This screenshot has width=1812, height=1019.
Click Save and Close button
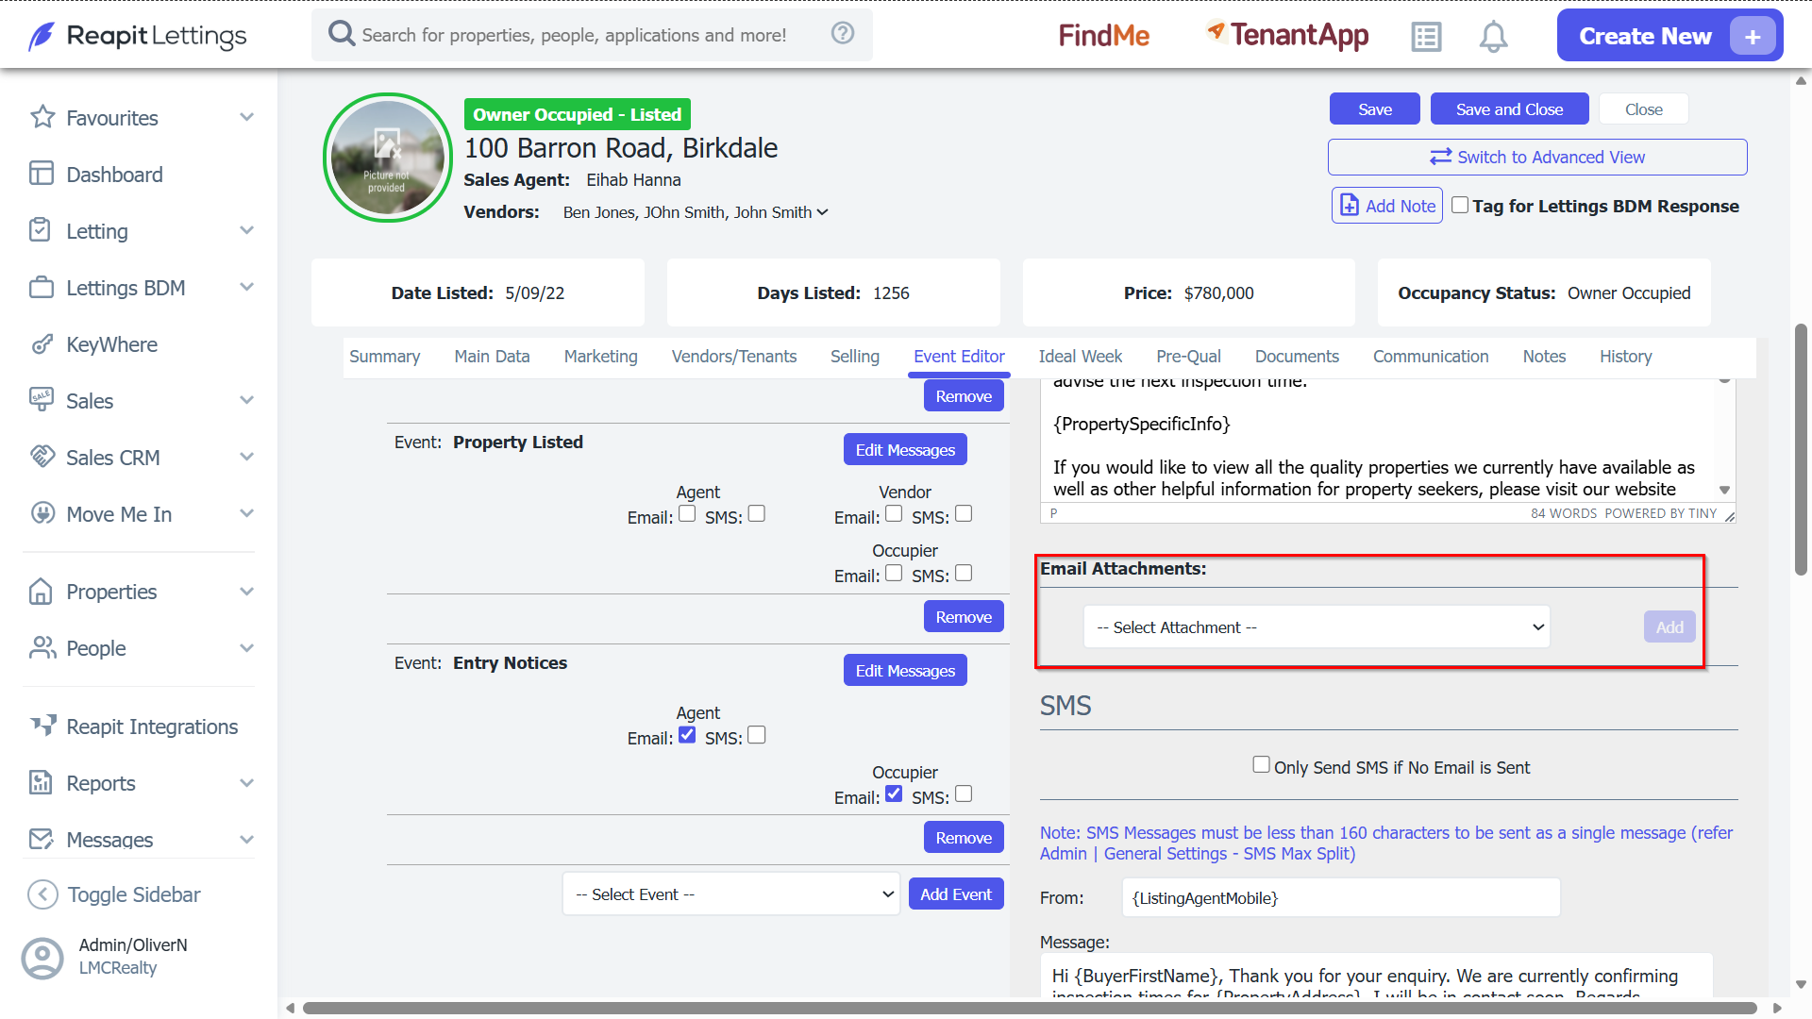1509,109
